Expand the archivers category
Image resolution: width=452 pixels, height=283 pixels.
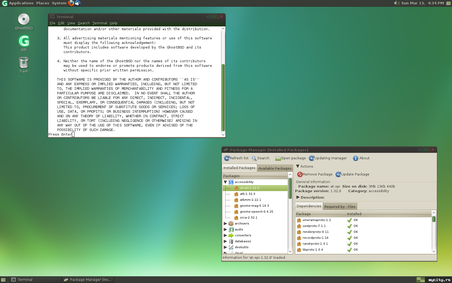(x=225, y=224)
